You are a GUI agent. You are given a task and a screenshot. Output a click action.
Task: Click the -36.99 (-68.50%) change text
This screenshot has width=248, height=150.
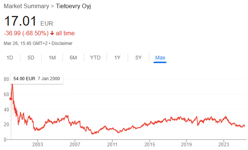(x=26, y=33)
